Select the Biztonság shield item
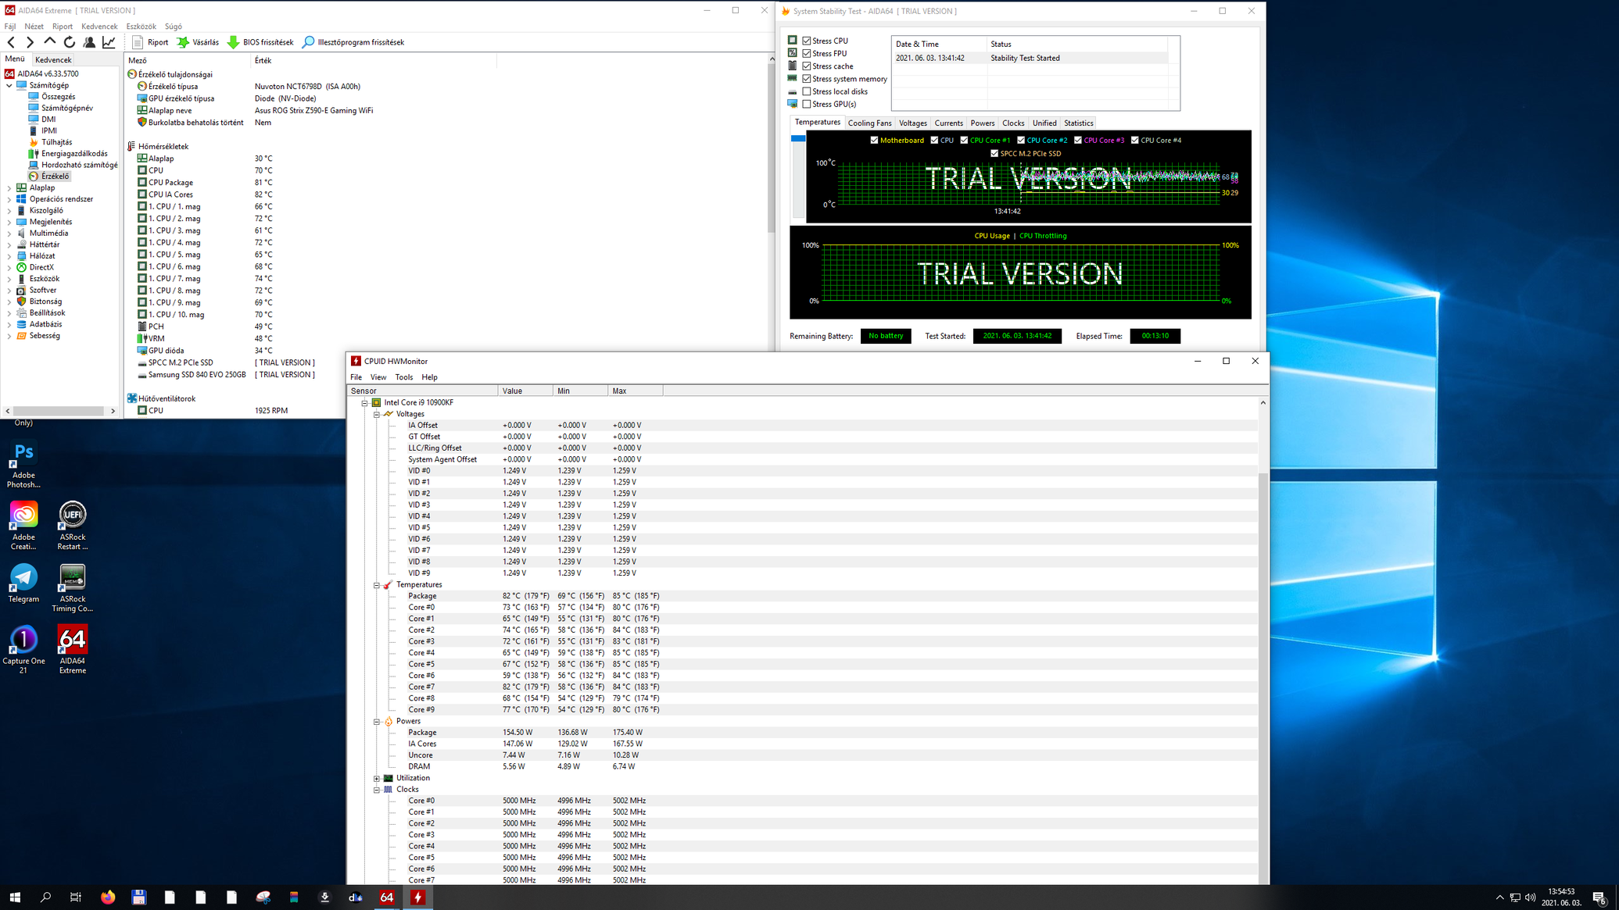1619x910 pixels. tap(45, 302)
